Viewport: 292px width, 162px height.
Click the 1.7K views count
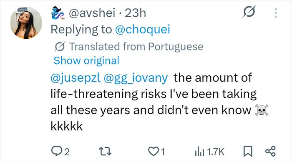[x=216, y=152]
